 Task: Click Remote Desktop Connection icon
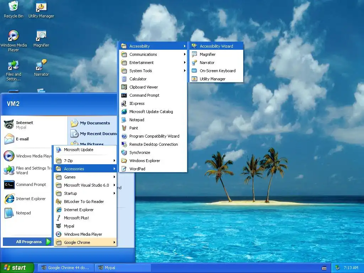pos(124,144)
